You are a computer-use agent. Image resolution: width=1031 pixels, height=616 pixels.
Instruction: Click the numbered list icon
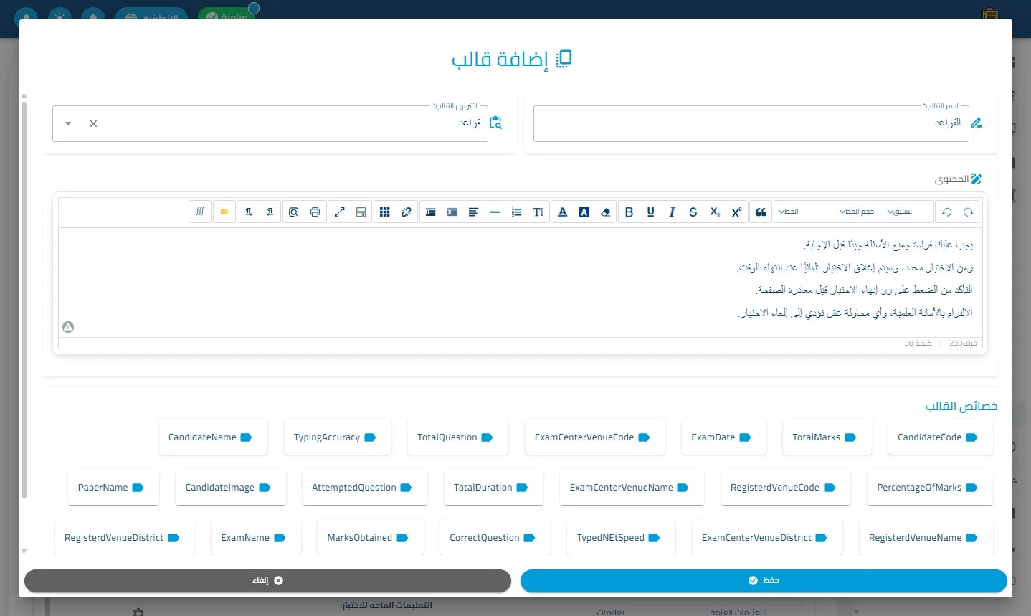click(516, 212)
